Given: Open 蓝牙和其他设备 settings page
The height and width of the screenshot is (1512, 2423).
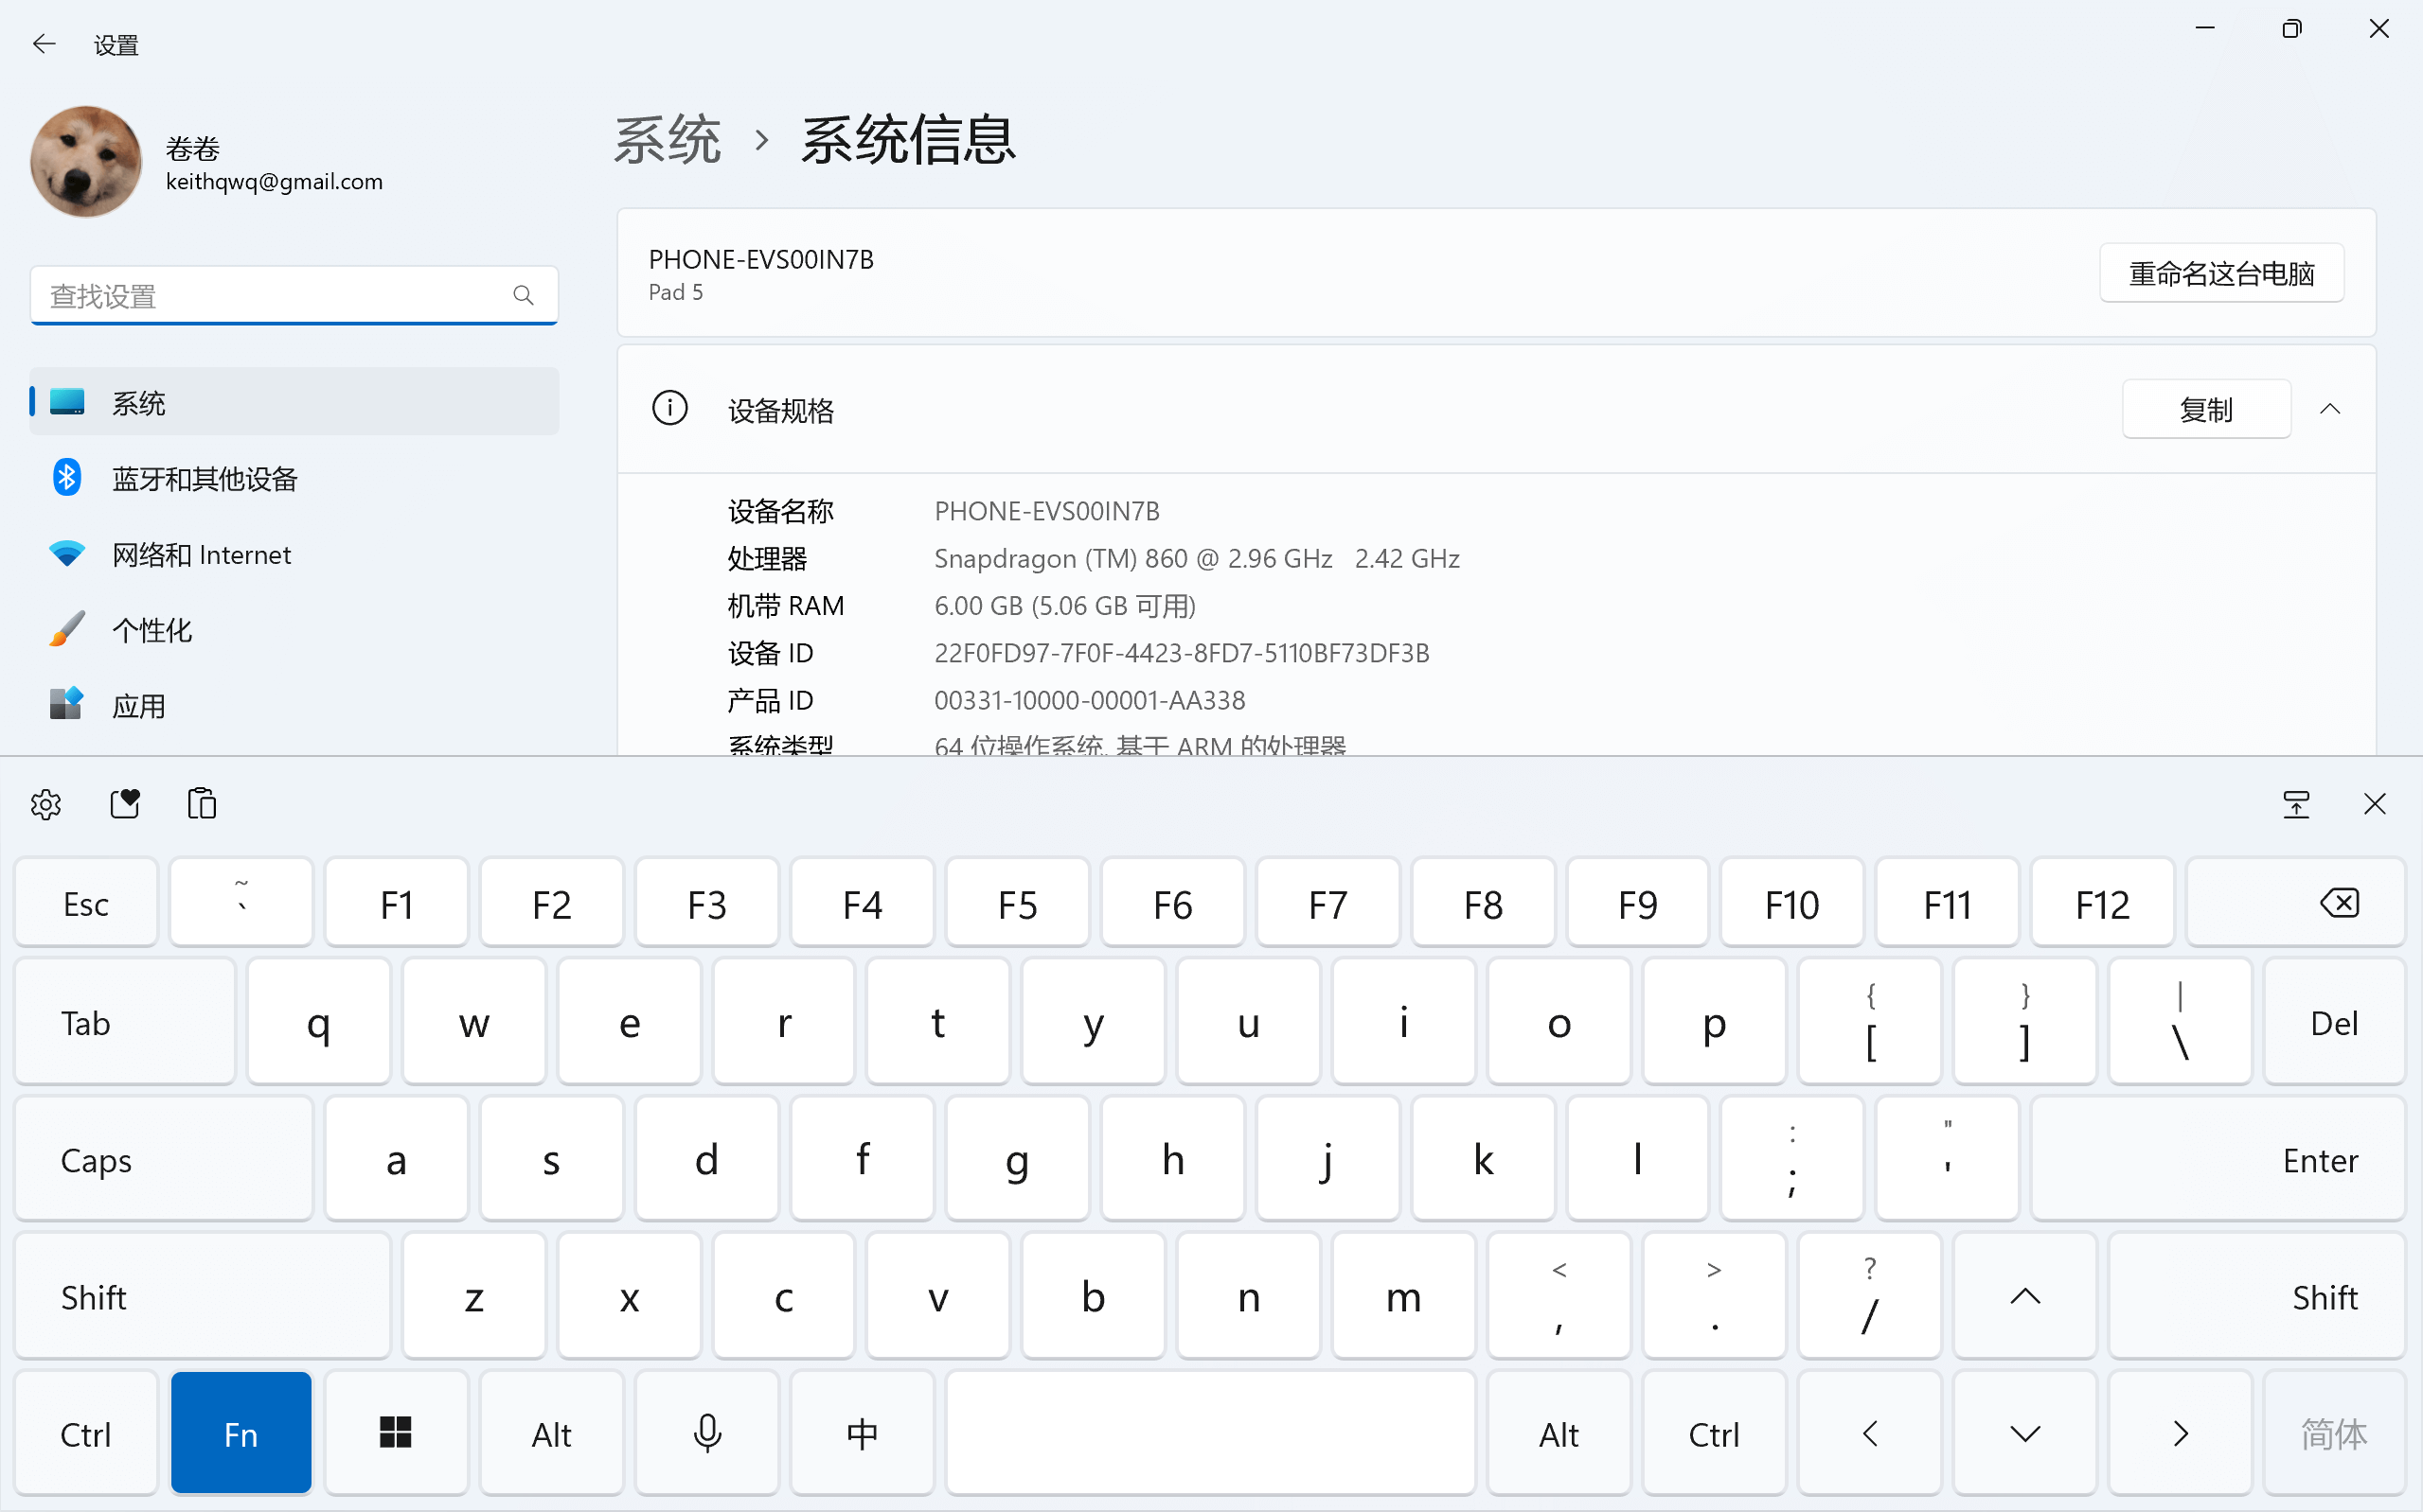Looking at the screenshot, I should click(x=205, y=479).
